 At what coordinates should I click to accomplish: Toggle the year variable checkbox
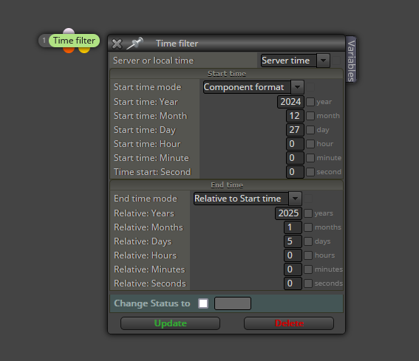click(310, 102)
